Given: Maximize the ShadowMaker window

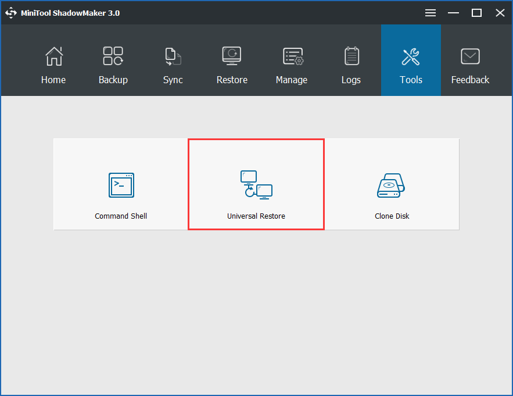Looking at the screenshot, I should (x=476, y=13).
